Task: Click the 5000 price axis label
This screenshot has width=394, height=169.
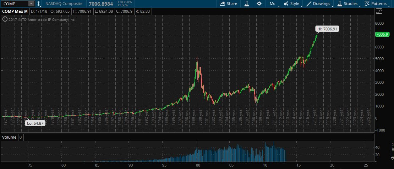Action: pos(379,59)
